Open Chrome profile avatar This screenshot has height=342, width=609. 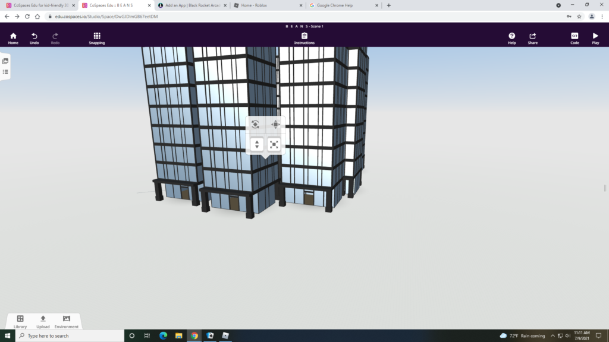point(592,16)
